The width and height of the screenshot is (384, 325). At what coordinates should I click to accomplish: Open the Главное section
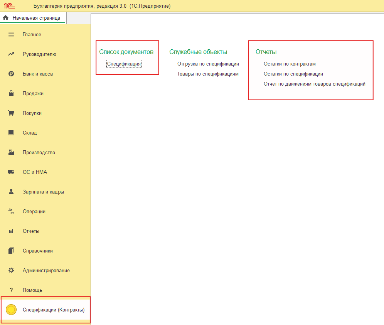click(45, 35)
